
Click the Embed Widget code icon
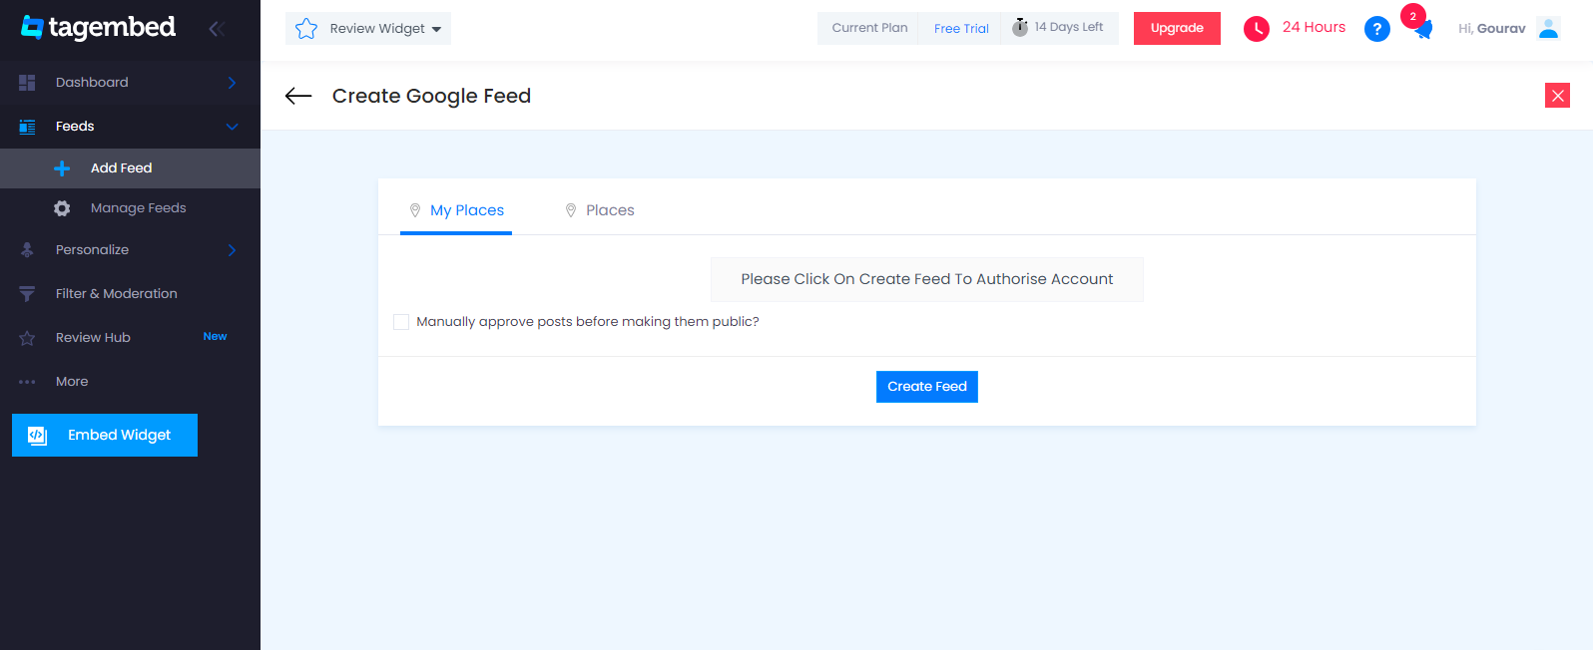point(37,436)
